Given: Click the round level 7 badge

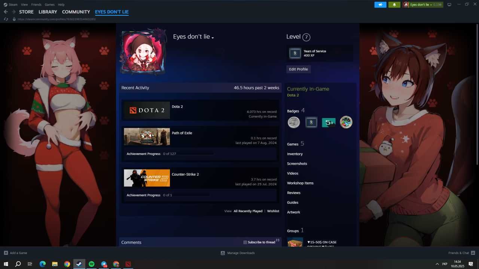Looking at the screenshot, I should pos(306,37).
